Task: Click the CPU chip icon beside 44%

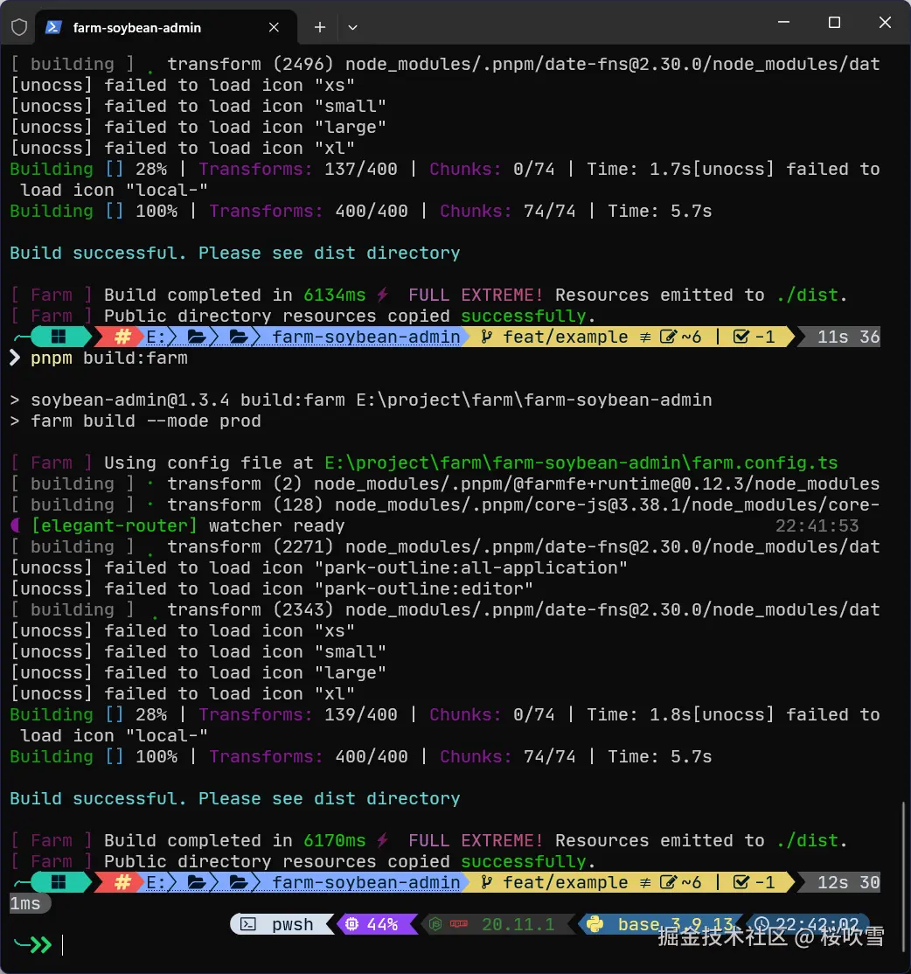Action: (352, 924)
